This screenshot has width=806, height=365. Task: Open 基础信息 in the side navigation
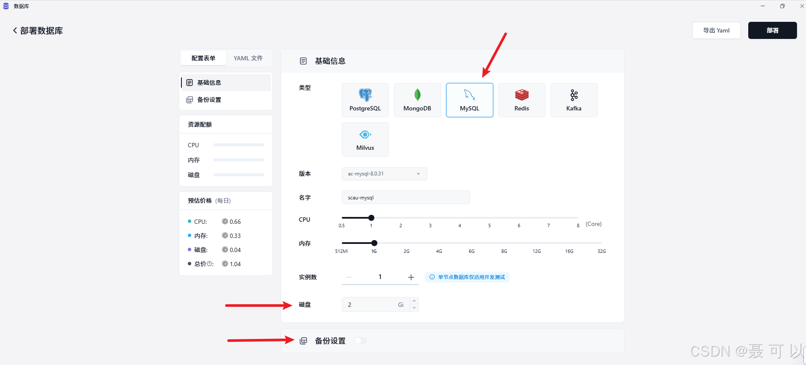click(226, 83)
